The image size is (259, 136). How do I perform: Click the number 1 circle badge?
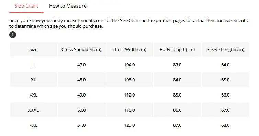pyautogui.click(x=13, y=35)
